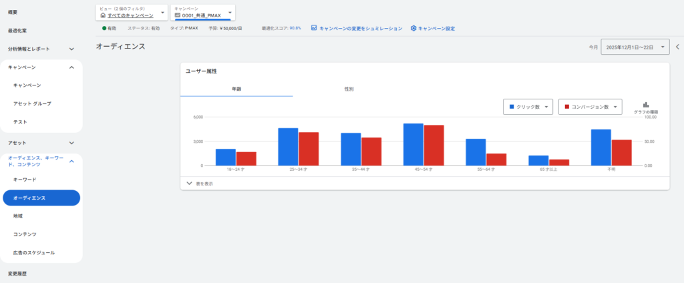Click the campaign type icon beside 0001_共通_PMAX
The height and width of the screenshot is (283, 684).
tap(177, 15)
